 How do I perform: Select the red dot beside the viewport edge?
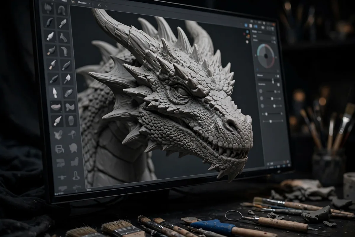[x=245, y=34]
